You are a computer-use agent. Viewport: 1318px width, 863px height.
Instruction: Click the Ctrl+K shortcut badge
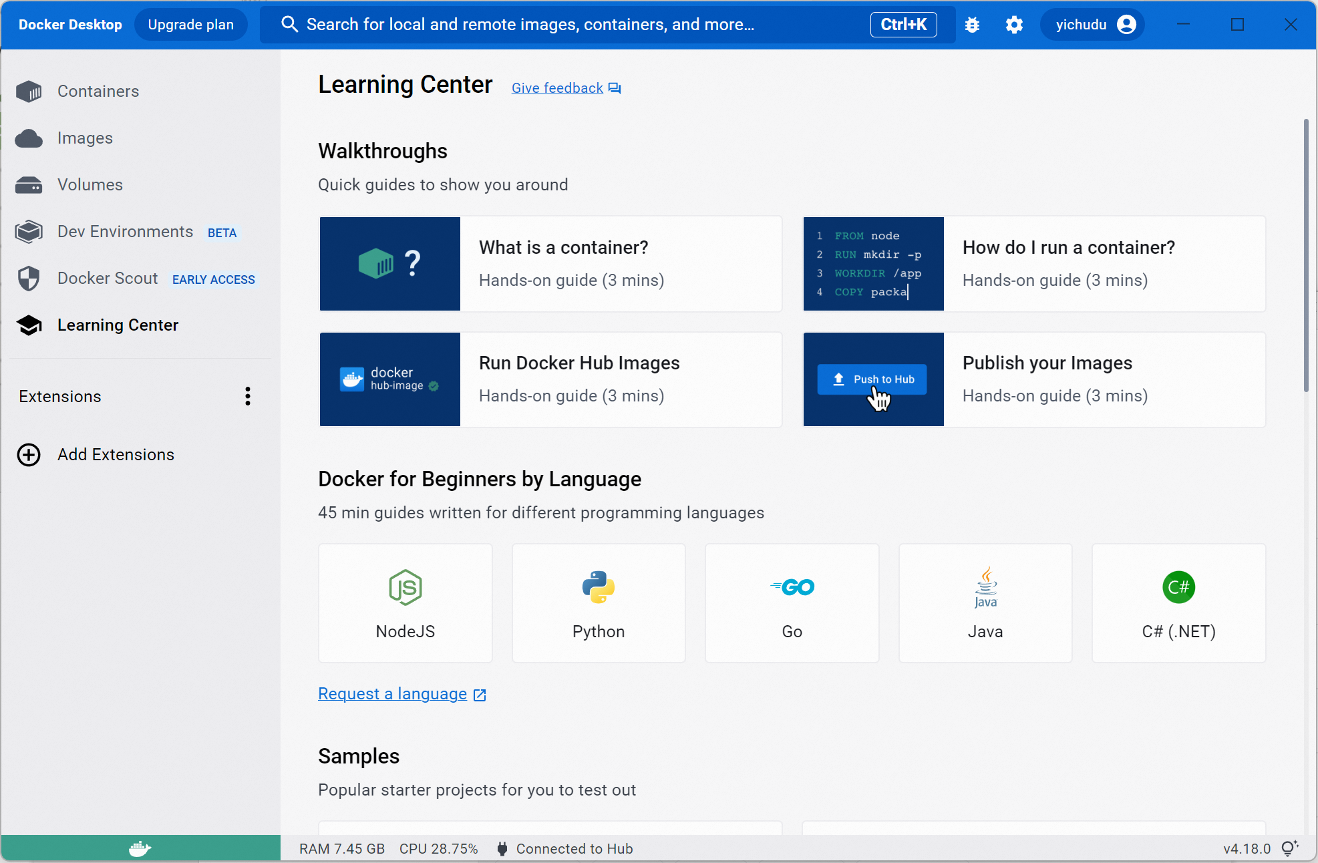click(x=904, y=25)
